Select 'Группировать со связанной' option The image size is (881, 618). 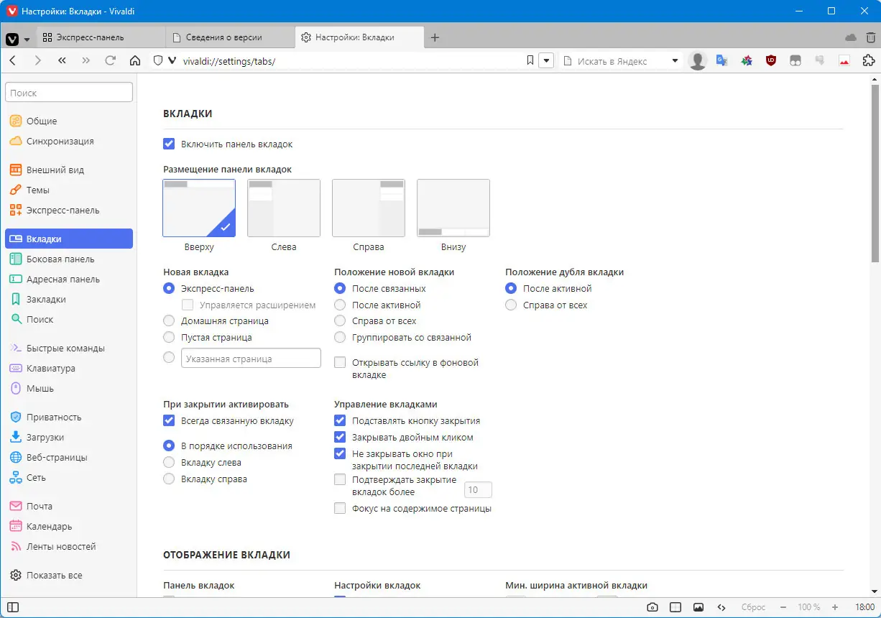(340, 337)
